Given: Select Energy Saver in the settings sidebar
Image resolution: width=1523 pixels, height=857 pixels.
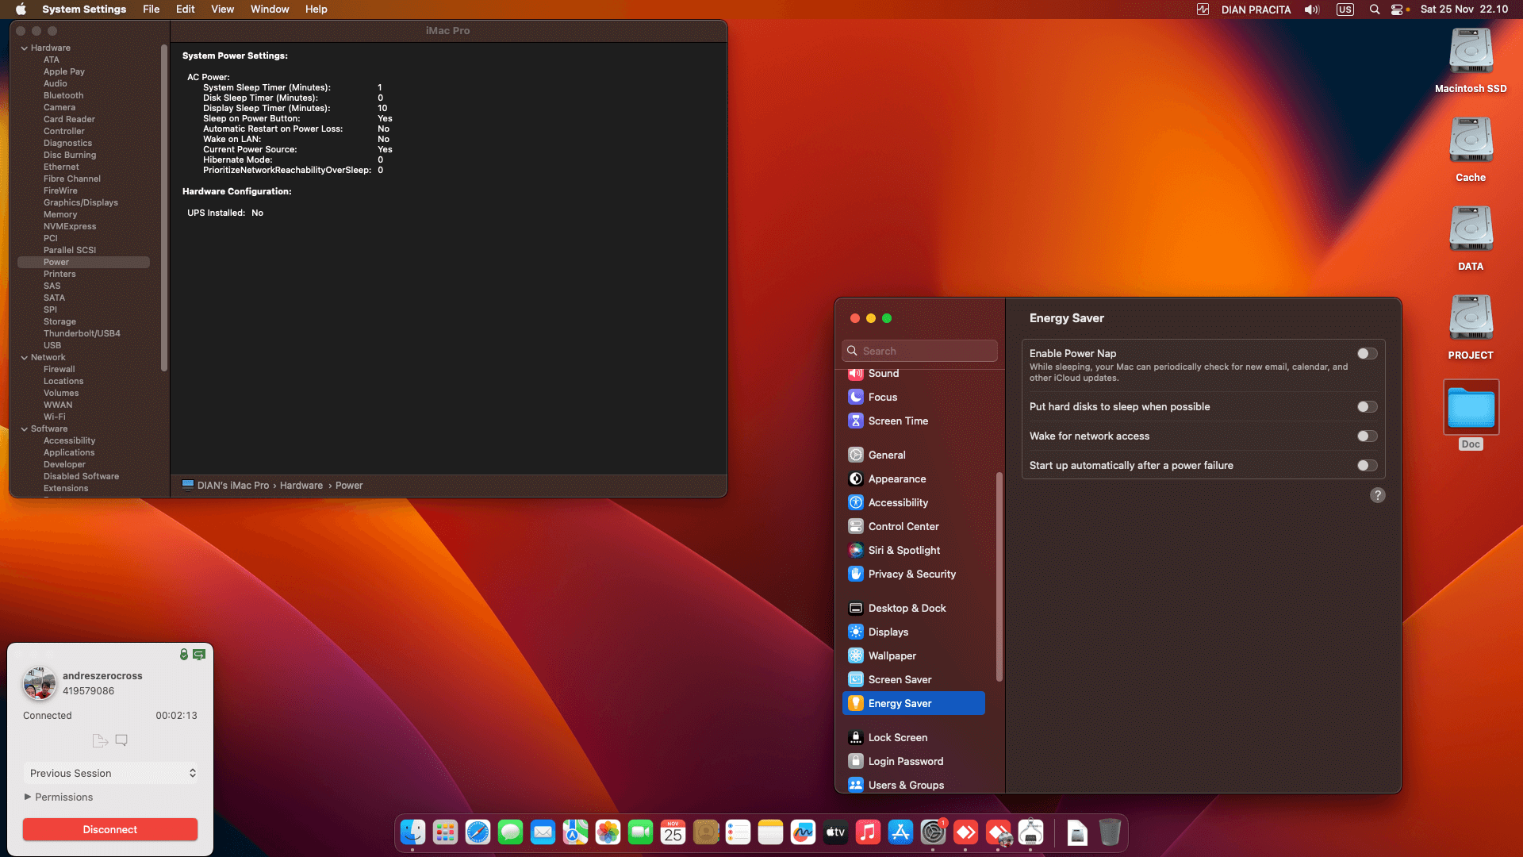Looking at the screenshot, I should click(913, 703).
